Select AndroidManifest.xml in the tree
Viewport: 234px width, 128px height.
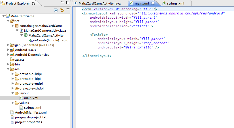pyautogui.click(x=31, y=112)
